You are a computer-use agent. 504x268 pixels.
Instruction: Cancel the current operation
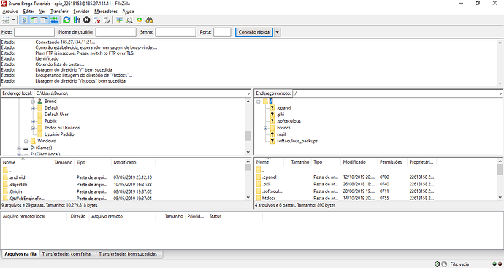pyautogui.click(x=87, y=20)
